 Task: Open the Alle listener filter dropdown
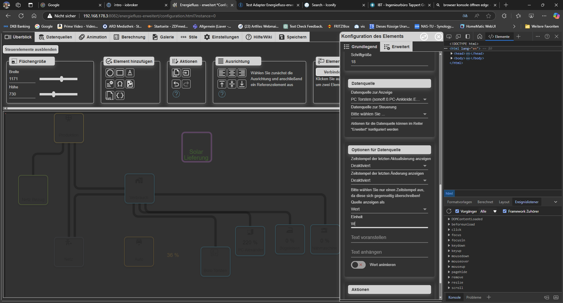(x=488, y=211)
